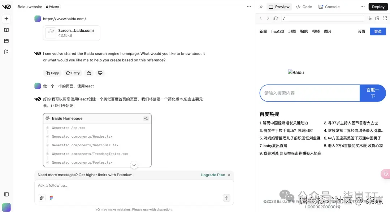This screenshot has height=212, width=390.
Task: Open 视频 link in preview nav
Action: click(316, 31)
